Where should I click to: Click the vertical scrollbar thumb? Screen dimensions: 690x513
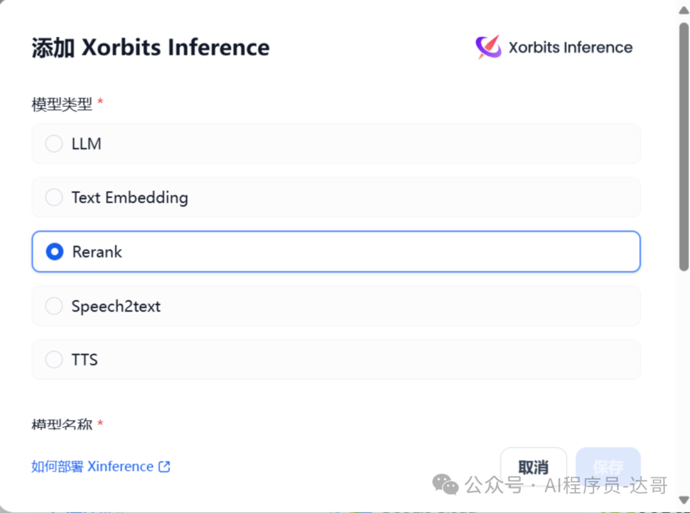[x=684, y=146]
